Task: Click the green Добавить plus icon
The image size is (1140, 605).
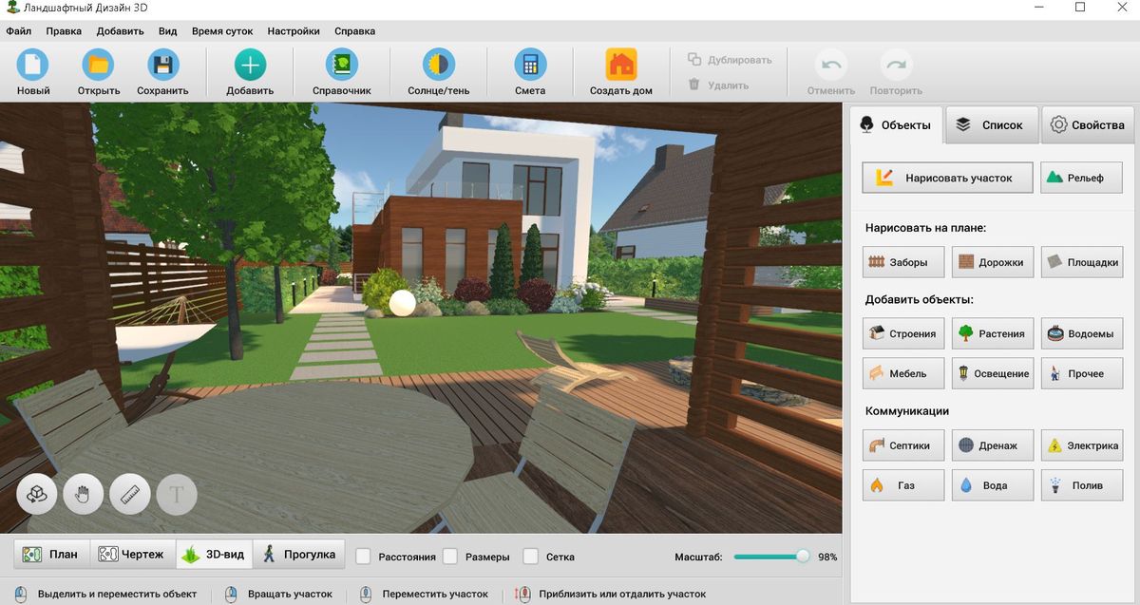Action: click(250, 65)
